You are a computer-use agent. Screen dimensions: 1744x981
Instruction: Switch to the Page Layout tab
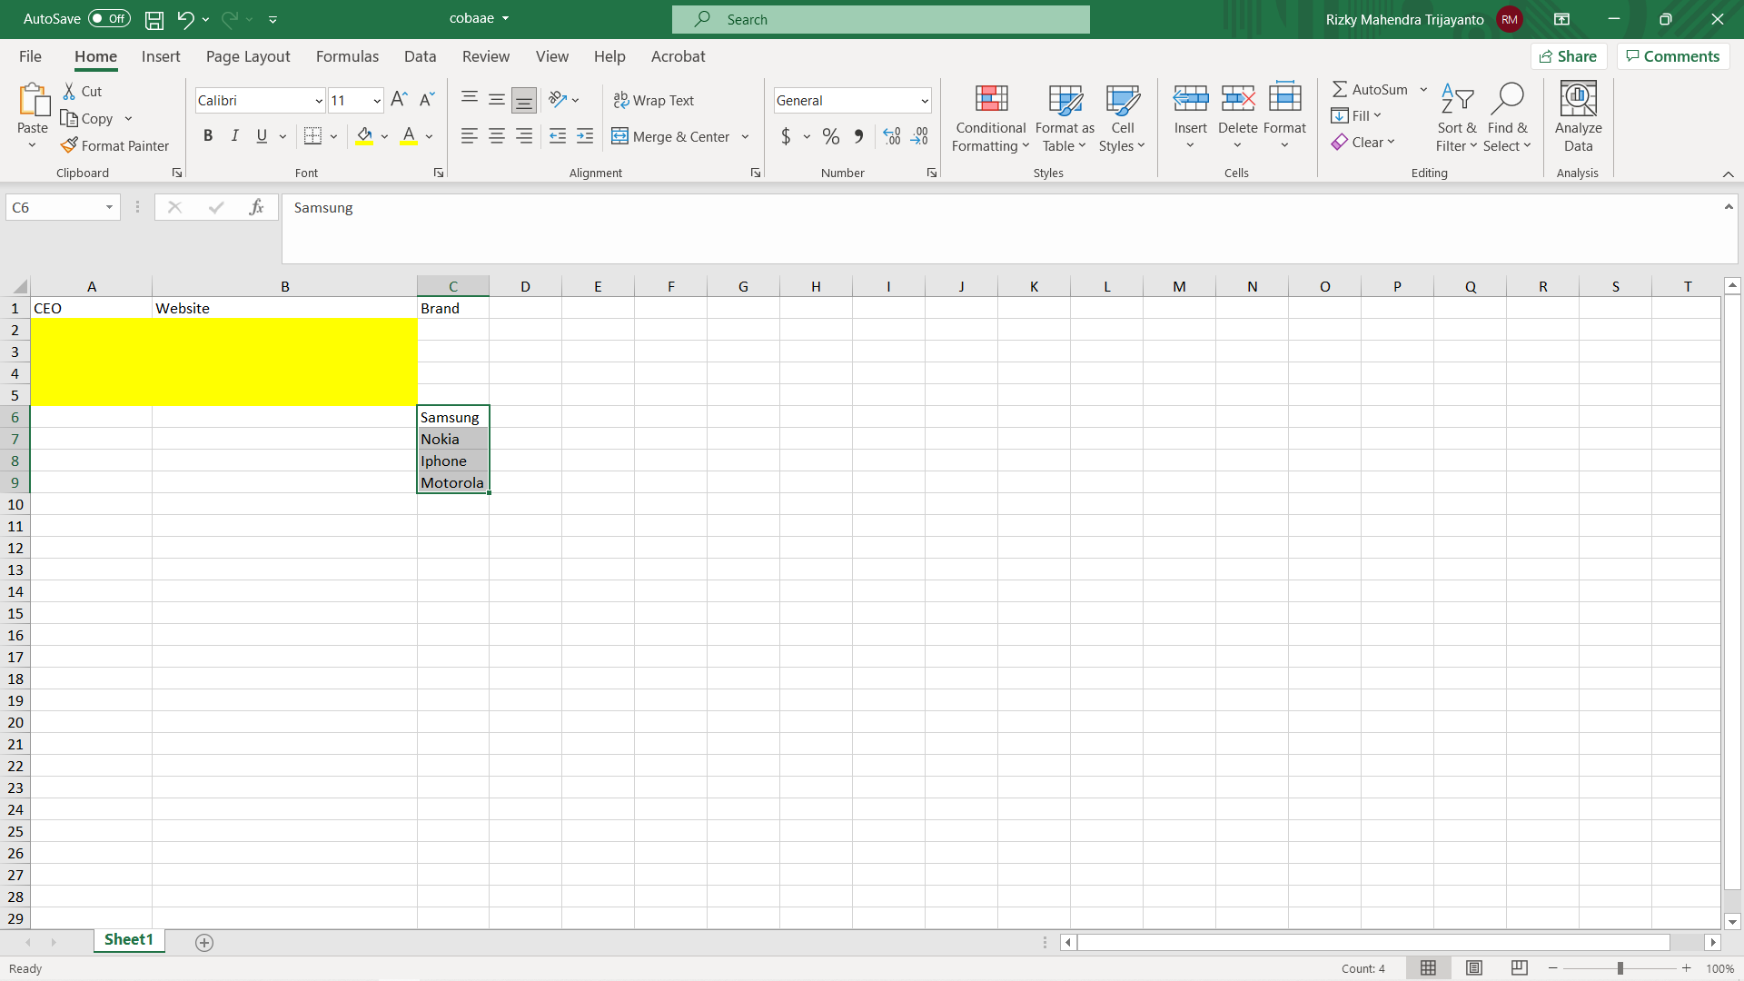point(248,56)
